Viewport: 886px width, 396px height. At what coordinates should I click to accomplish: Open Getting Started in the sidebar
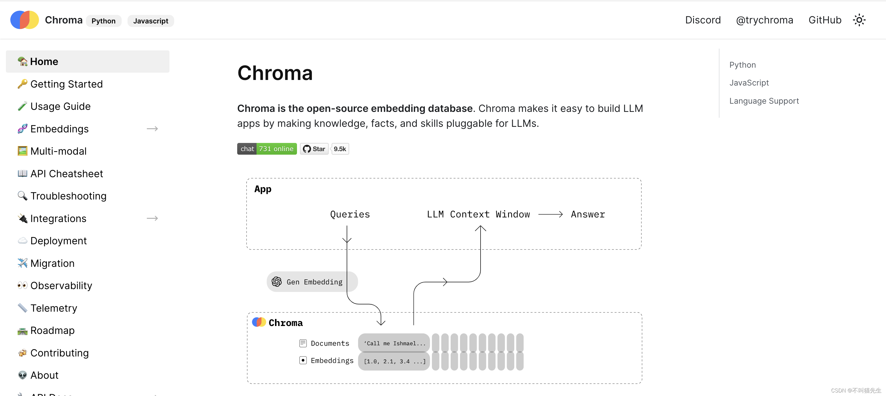coord(66,84)
